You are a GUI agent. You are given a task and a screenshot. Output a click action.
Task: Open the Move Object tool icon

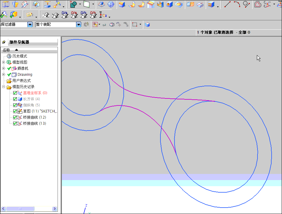point(57,4)
